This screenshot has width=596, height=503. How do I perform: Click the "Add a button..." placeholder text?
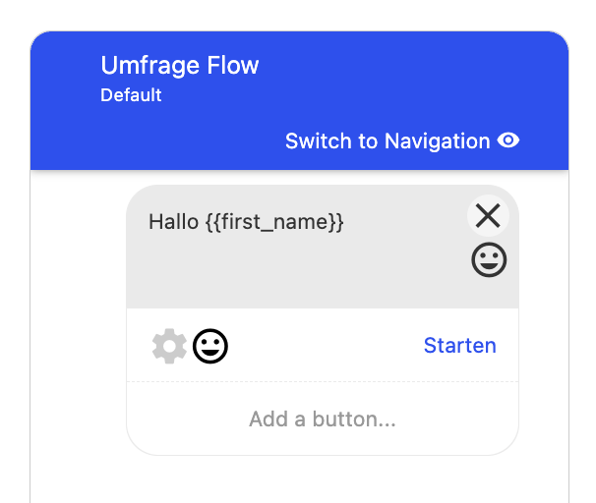[x=323, y=419]
